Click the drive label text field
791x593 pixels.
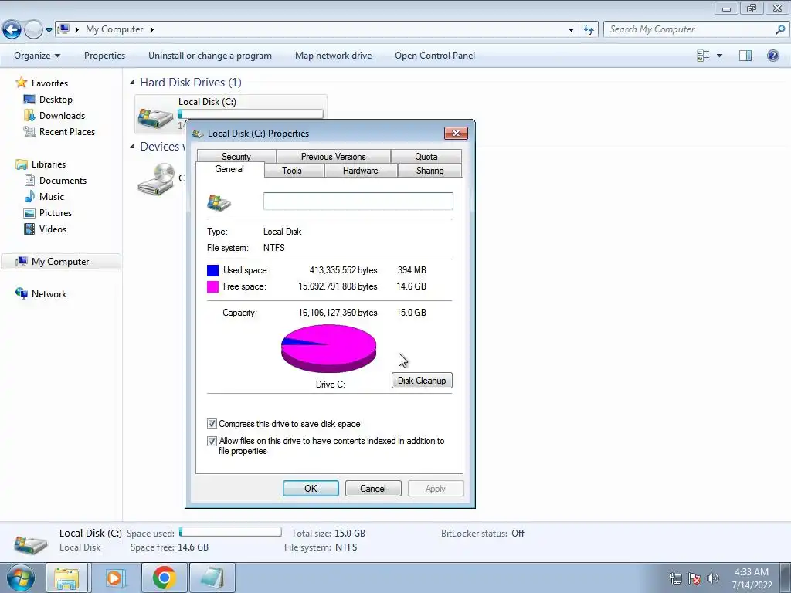358,202
